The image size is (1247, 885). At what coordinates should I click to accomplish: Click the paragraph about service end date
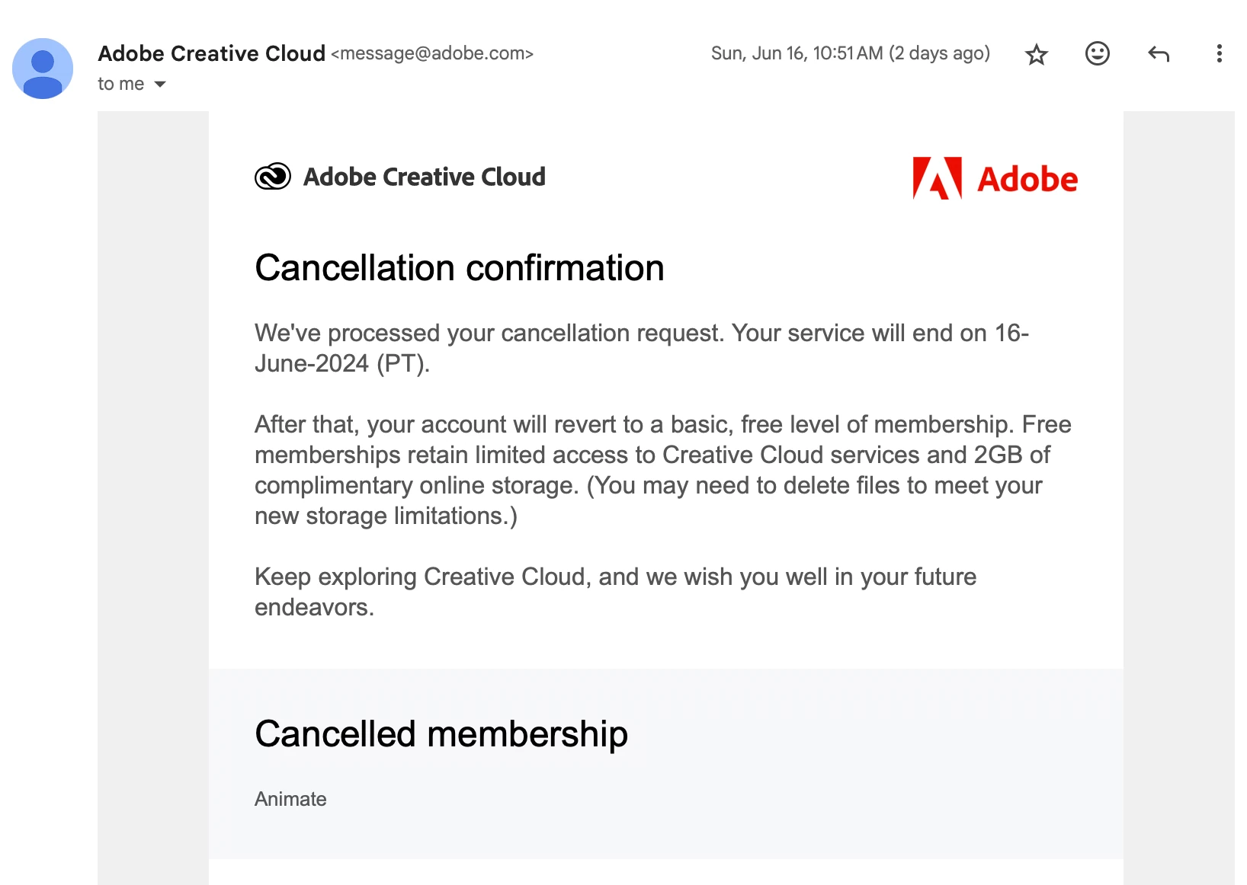tap(640, 348)
